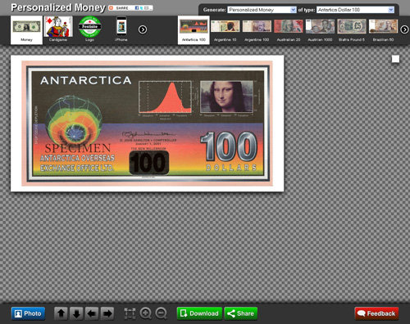Image resolution: width=410 pixels, height=324 pixels.
Task: Zoom in with the magnifier plus icon
Action: tap(145, 313)
